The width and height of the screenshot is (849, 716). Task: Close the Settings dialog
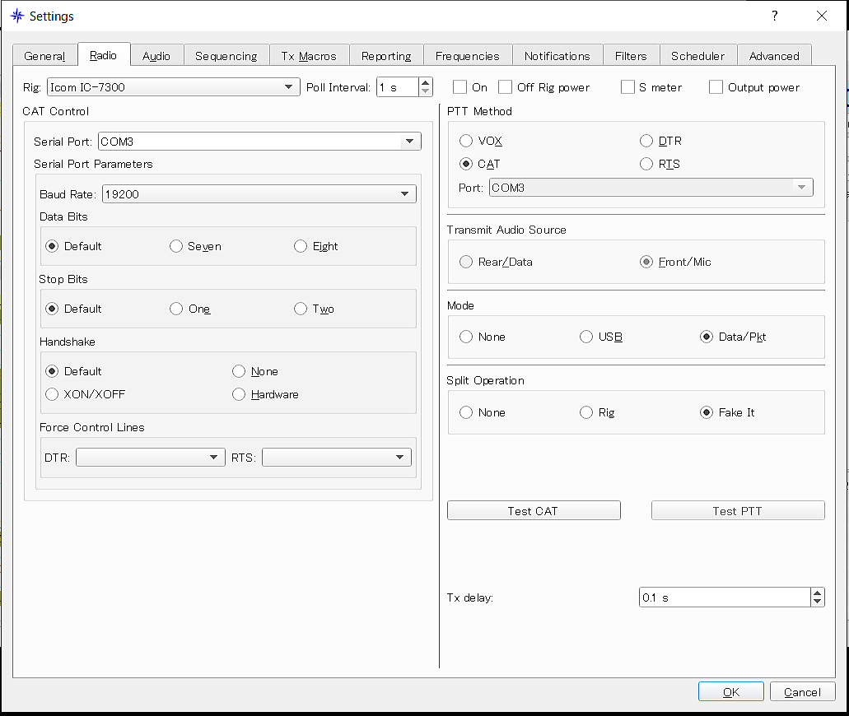[x=821, y=16]
